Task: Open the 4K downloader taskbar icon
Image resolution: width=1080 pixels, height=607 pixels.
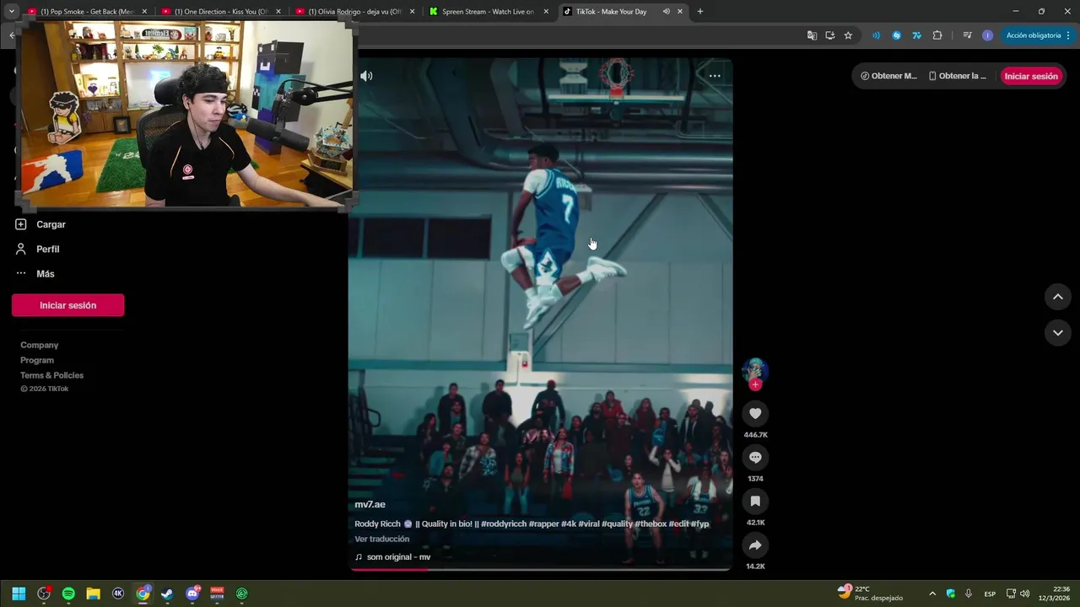Action: [x=118, y=594]
